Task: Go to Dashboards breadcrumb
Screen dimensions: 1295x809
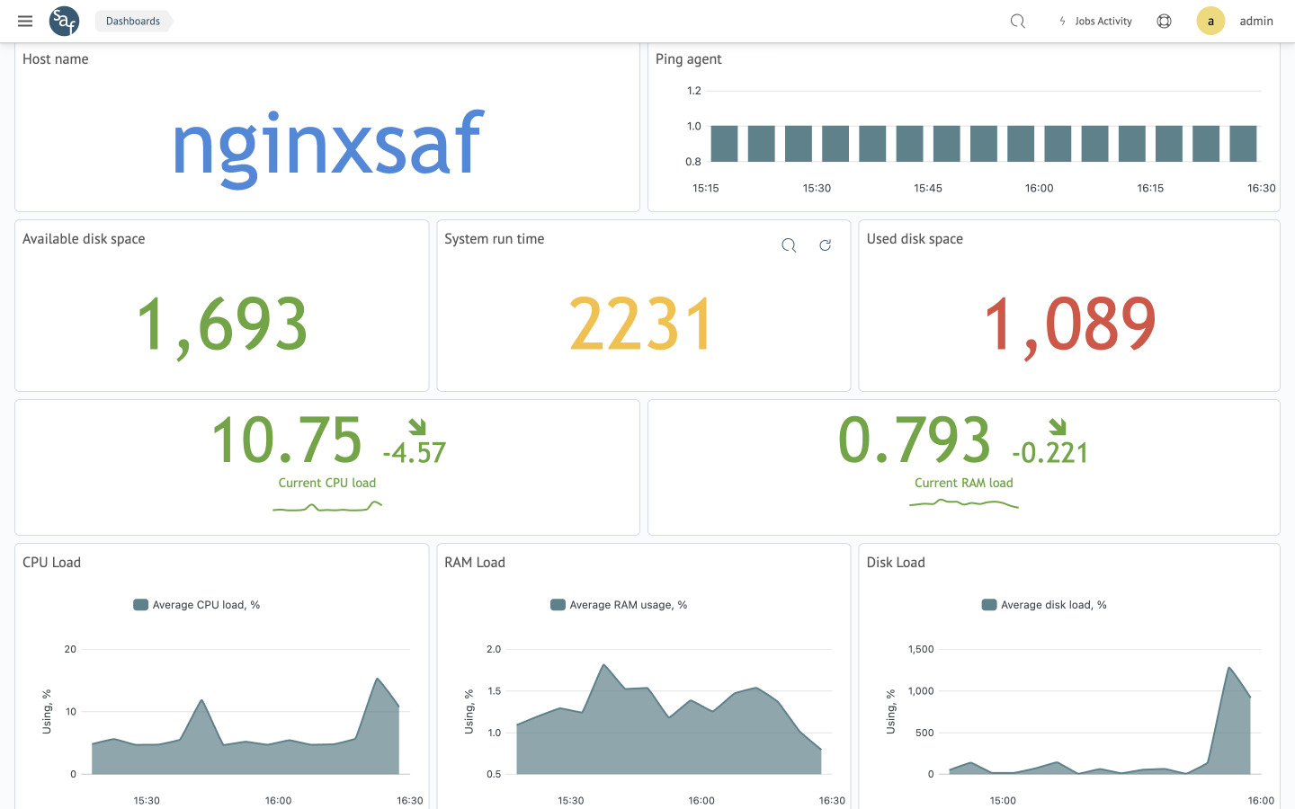Action: pos(133,21)
